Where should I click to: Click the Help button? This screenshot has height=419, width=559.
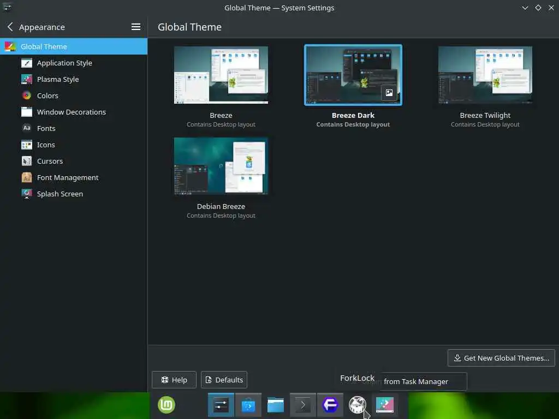point(174,380)
